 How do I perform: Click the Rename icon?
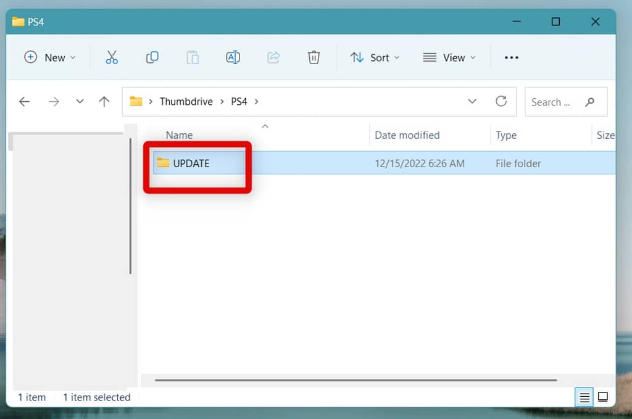pos(233,57)
